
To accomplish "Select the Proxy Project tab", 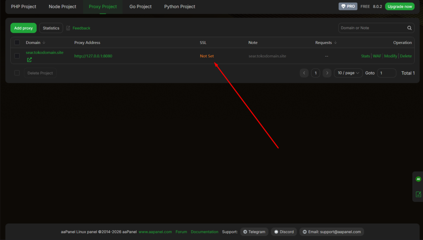I will click(103, 7).
